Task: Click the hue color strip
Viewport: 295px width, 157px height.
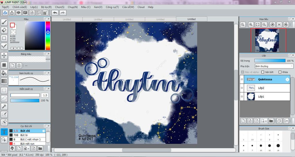Action: (x=48, y=36)
